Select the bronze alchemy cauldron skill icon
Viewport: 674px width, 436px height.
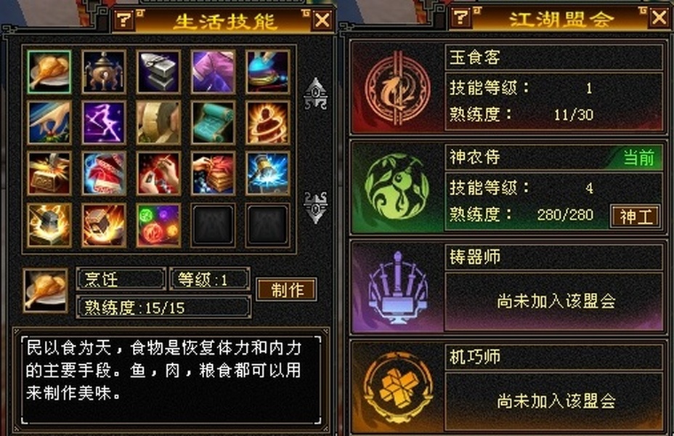(x=104, y=72)
